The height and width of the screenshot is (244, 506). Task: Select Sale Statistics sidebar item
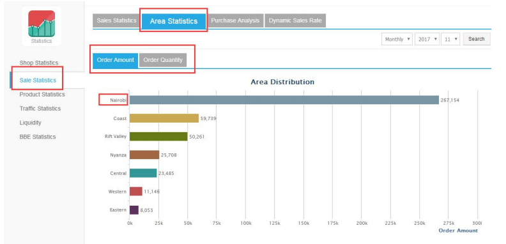38,80
